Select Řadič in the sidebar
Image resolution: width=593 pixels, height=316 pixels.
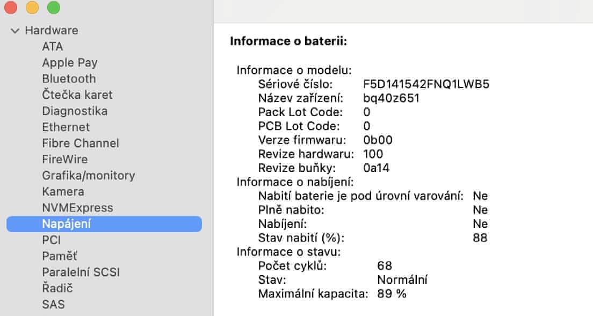57,289
